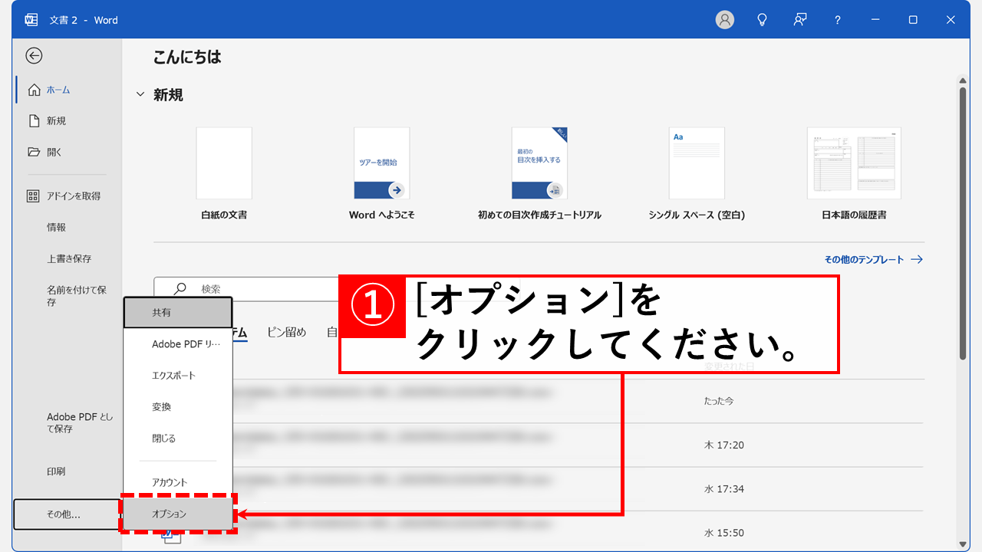Click 印刷 in the left sidebar
This screenshot has width=982, height=552.
(56, 472)
